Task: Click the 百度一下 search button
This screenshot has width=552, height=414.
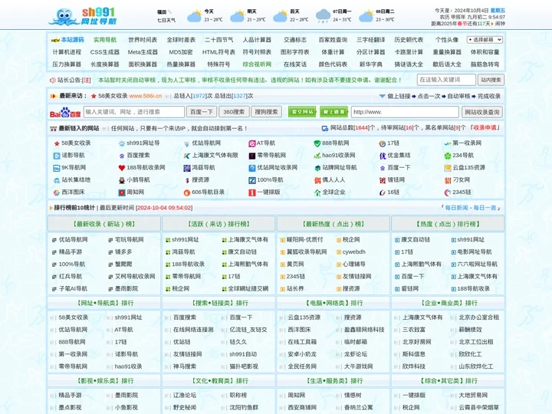Action: coord(202,112)
